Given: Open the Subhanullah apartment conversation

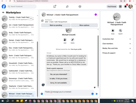Looking at the screenshot, I should tap(18, 72).
